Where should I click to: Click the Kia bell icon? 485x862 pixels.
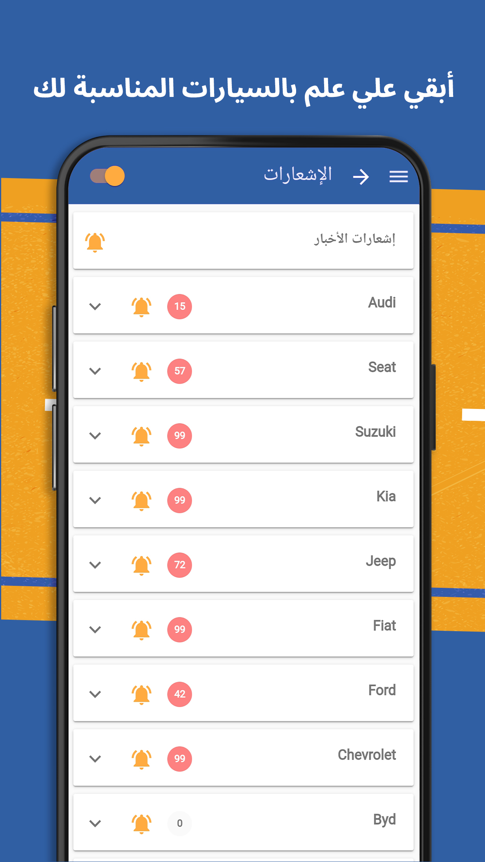[x=141, y=500]
